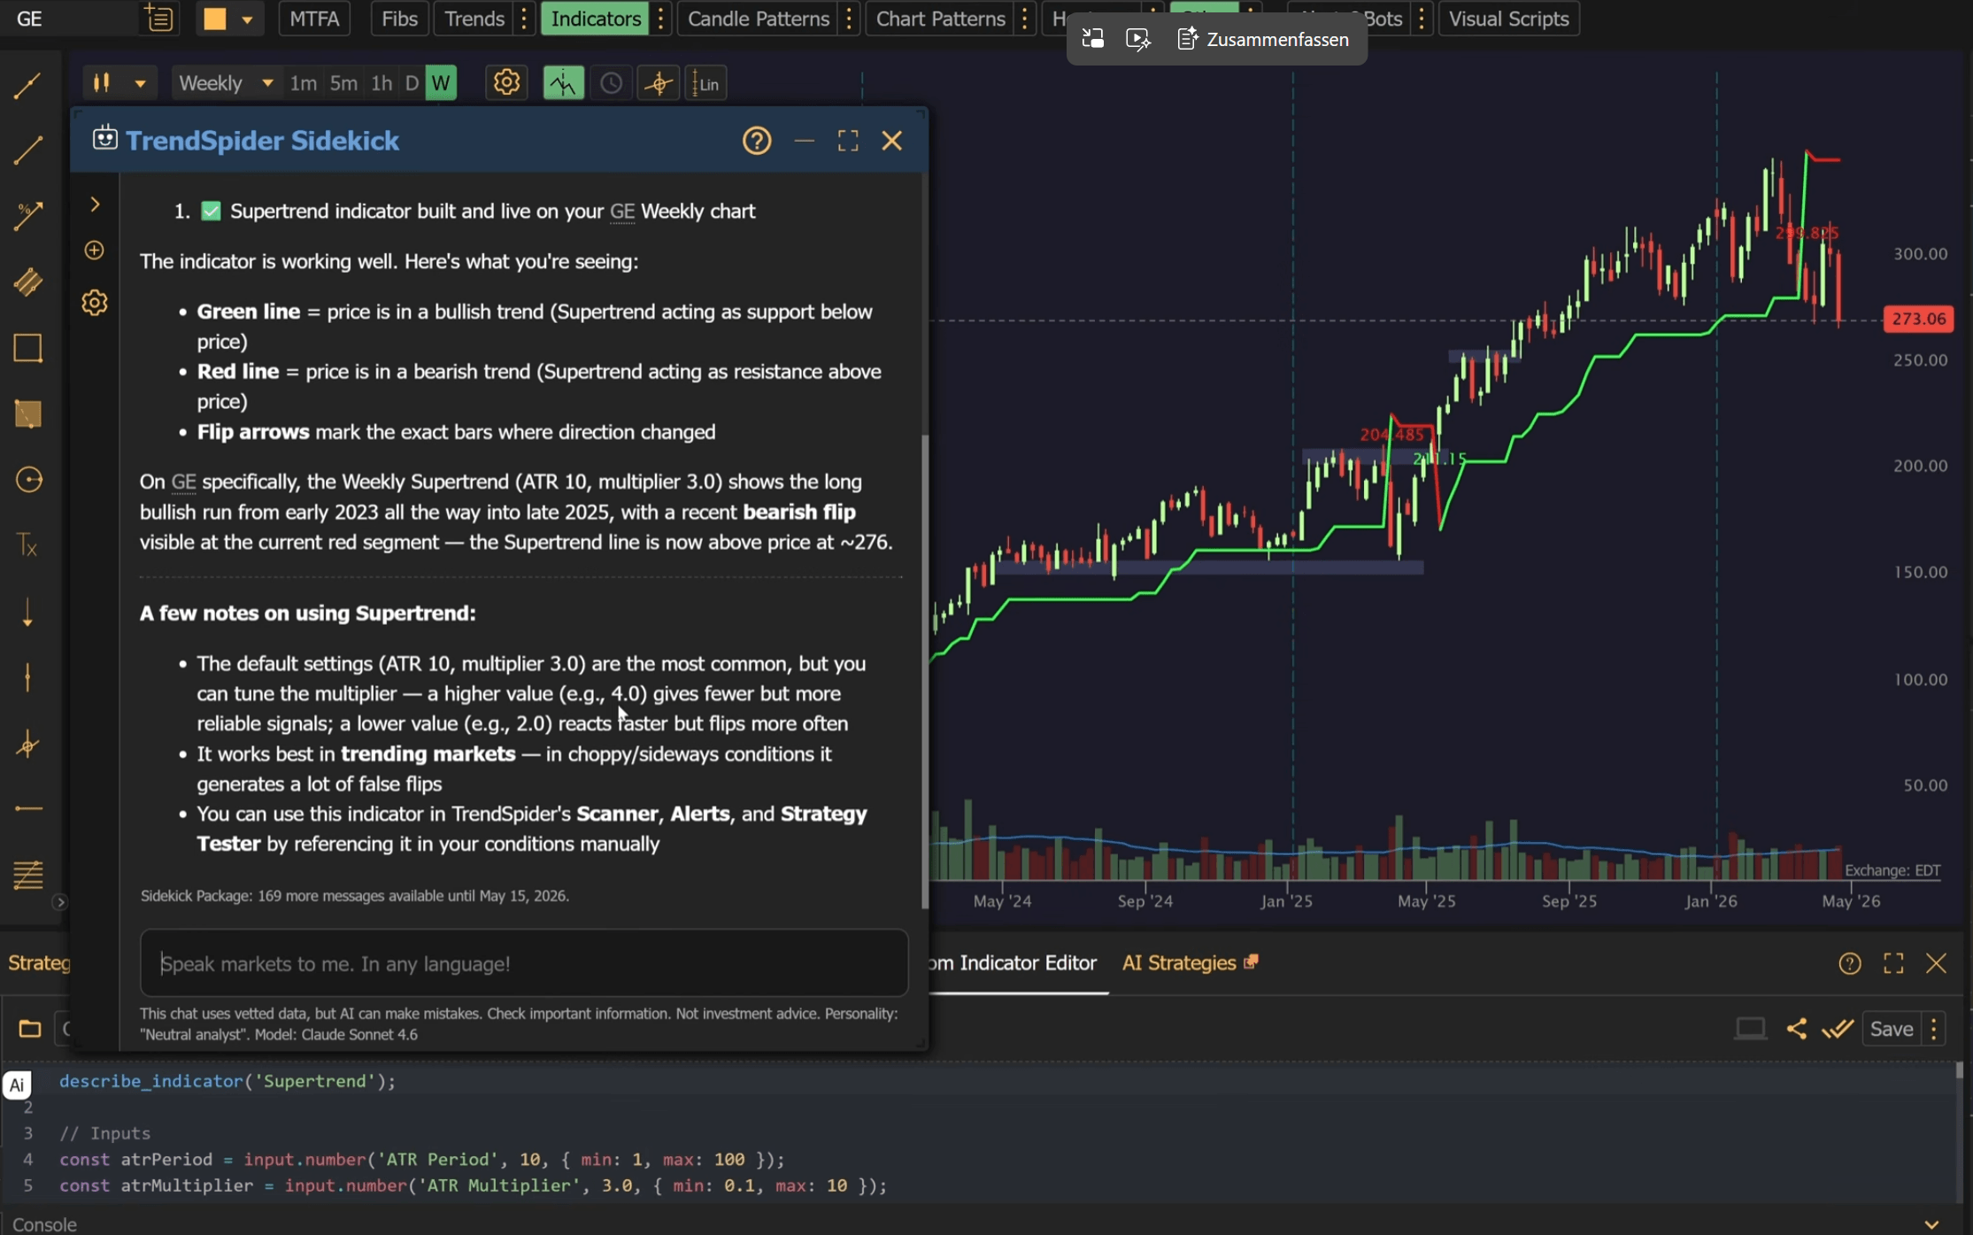Expand the Console panel chevron
Image resolution: width=1973 pixels, height=1235 pixels.
click(1931, 1224)
